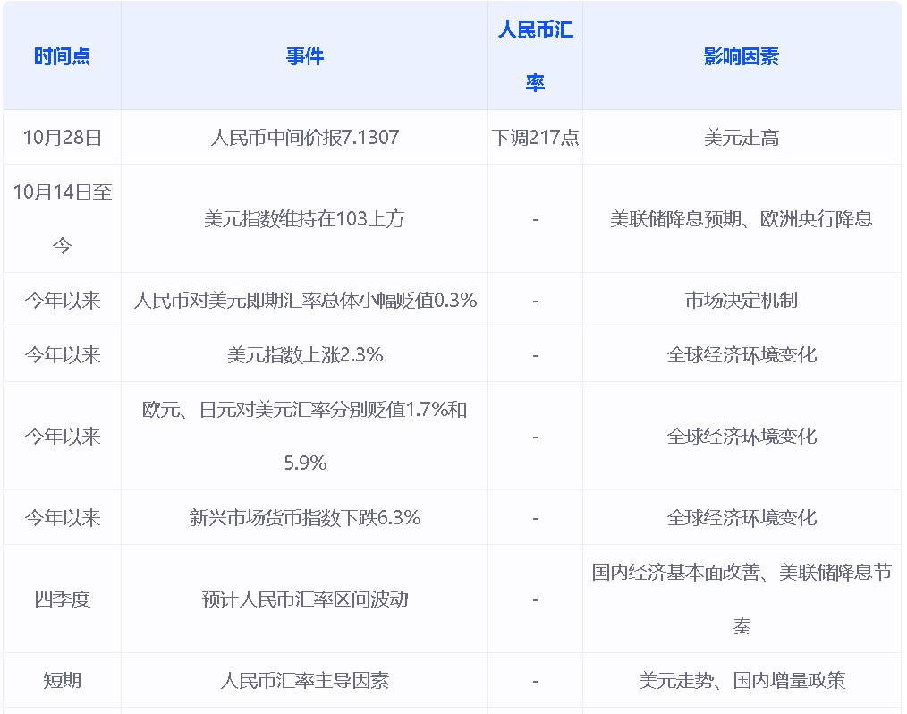This screenshot has height=714, width=907.
Task: Click the 美元指数维持在103上方 event cell
Action: point(304,219)
